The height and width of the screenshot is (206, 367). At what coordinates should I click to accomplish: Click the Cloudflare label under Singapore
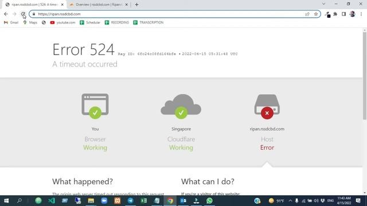point(181,139)
